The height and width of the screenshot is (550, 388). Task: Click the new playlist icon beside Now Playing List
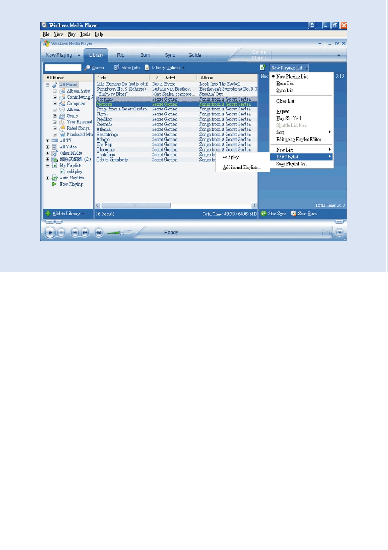point(263,67)
